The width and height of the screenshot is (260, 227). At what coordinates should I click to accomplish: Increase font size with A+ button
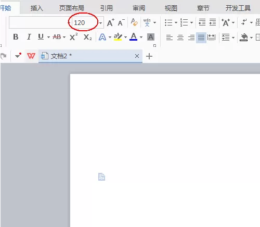[110, 22]
